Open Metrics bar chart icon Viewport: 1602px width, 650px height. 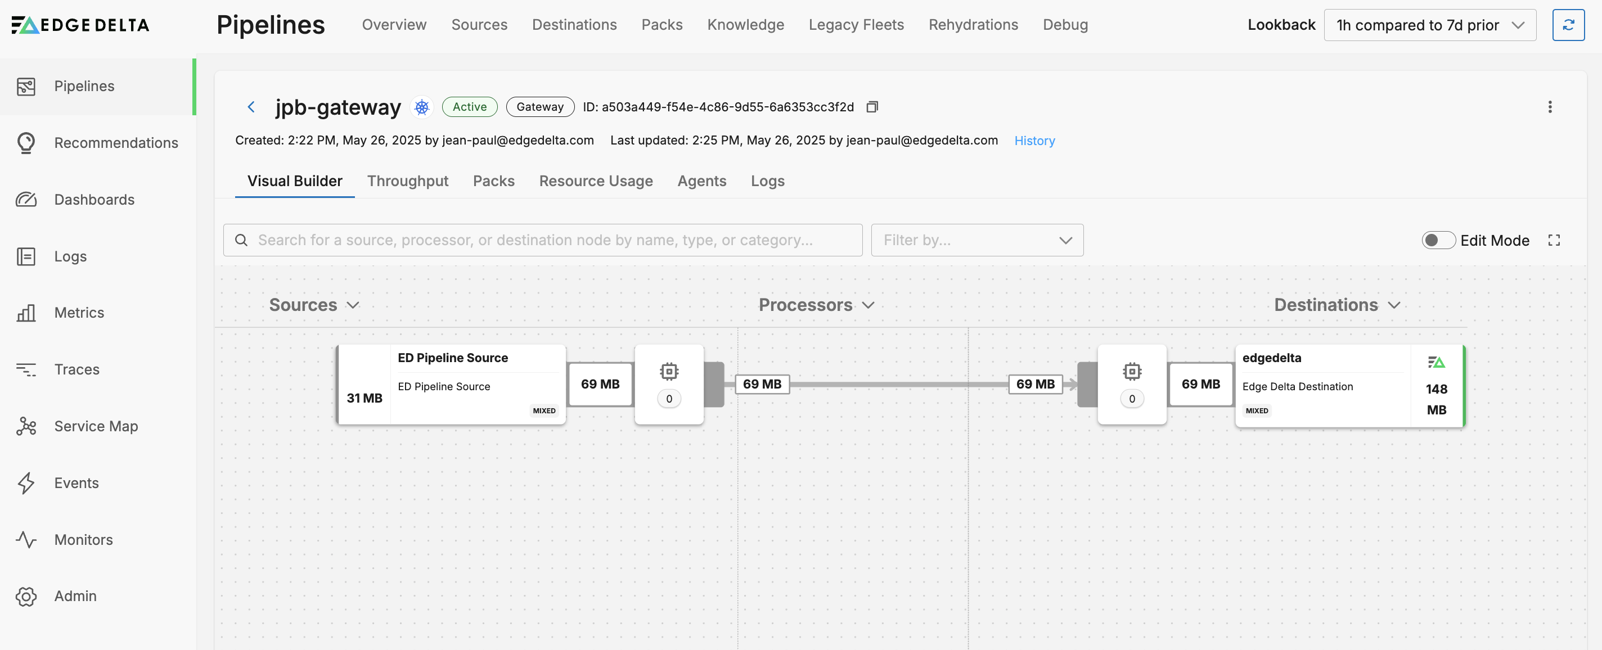coord(26,313)
